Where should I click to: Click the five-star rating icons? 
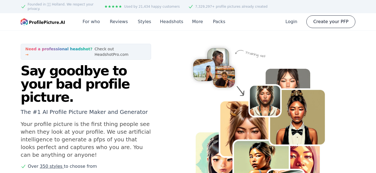[x=113, y=7]
